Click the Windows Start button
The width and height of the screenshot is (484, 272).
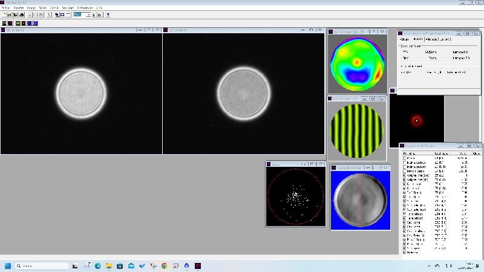(x=8, y=266)
